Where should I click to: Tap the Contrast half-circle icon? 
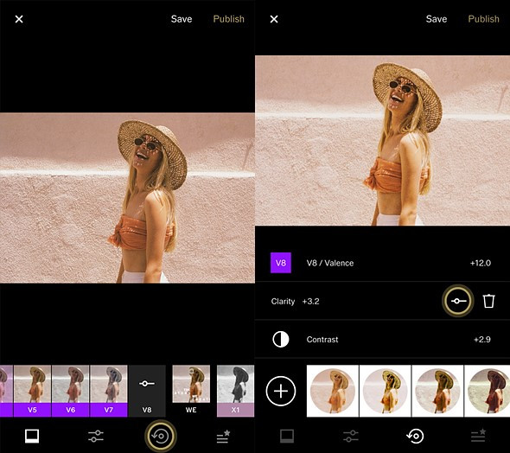281,340
